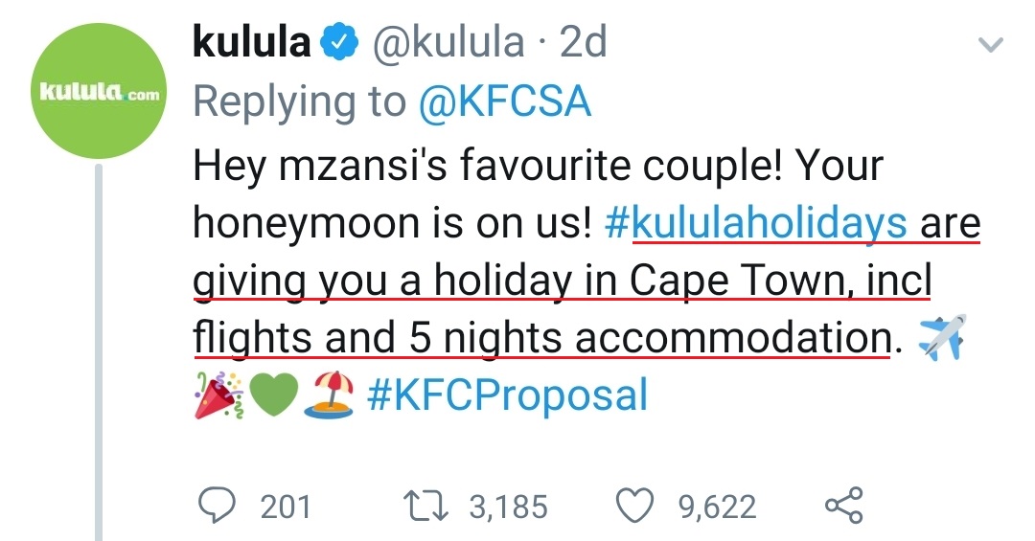Click the party popper emoji
The image size is (1035, 541).
point(217,394)
